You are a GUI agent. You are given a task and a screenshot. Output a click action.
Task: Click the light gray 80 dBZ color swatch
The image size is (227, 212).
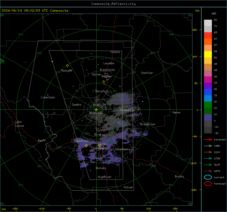click(208, 23)
